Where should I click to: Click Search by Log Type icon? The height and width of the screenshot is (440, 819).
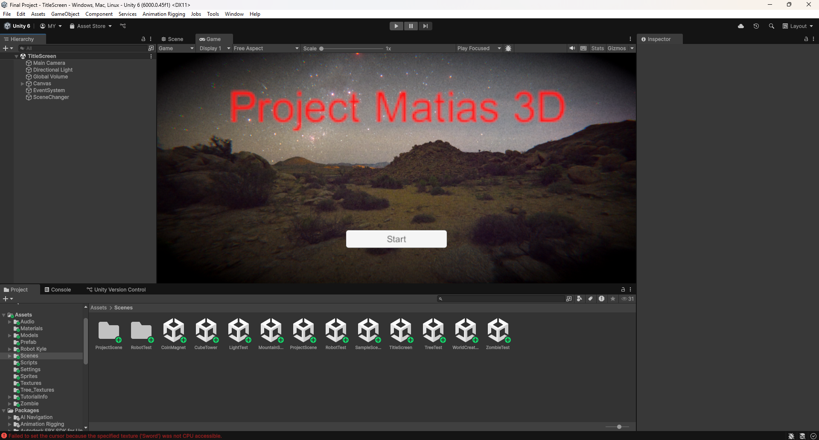coord(601,299)
